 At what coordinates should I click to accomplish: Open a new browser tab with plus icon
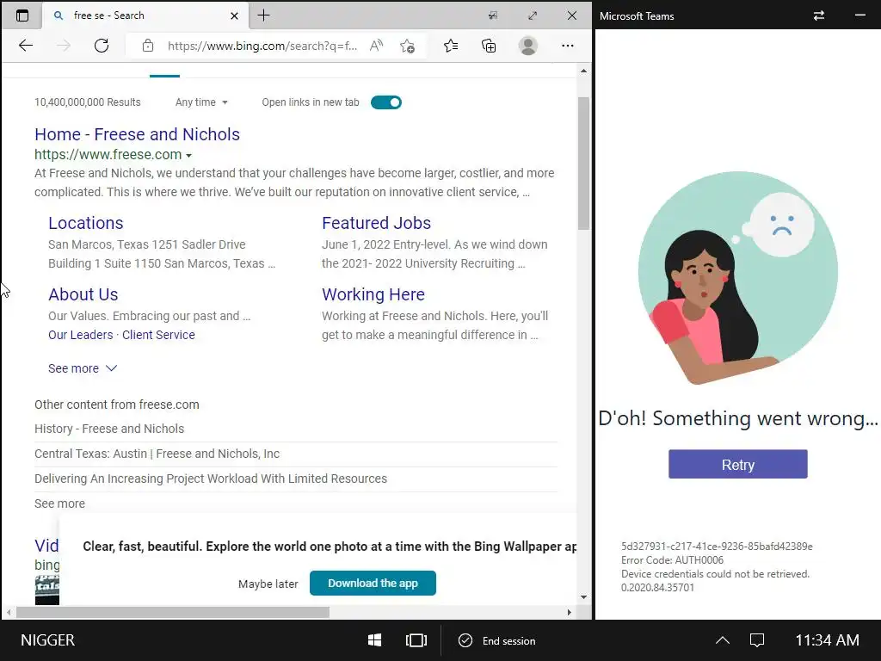coord(263,15)
